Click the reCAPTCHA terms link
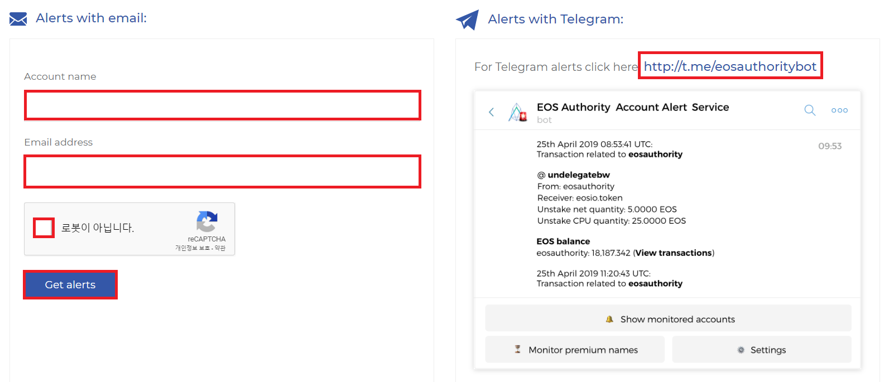 [220, 248]
